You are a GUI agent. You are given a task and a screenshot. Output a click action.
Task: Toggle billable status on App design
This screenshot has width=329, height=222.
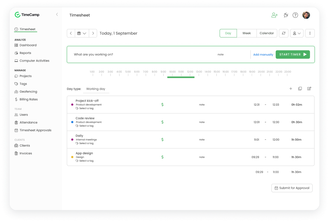click(x=162, y=157)
